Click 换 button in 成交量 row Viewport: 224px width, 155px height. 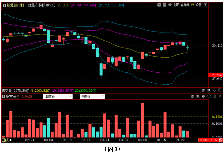coord(209,90)
